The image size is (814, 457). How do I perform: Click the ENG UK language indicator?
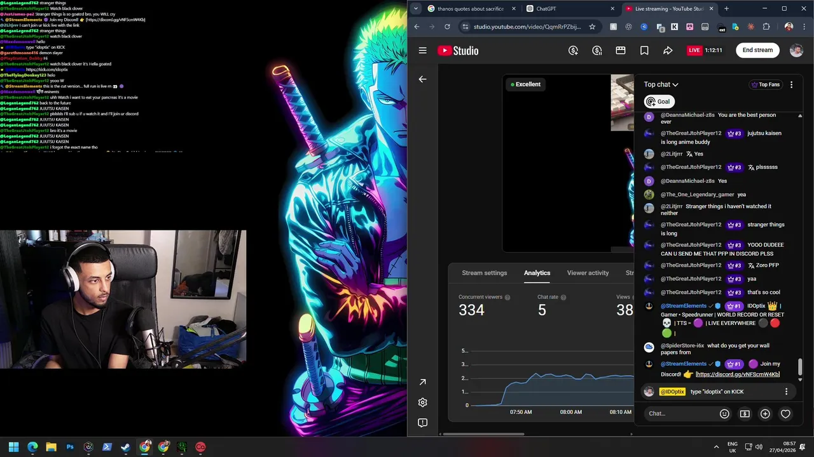pos(733,447)
